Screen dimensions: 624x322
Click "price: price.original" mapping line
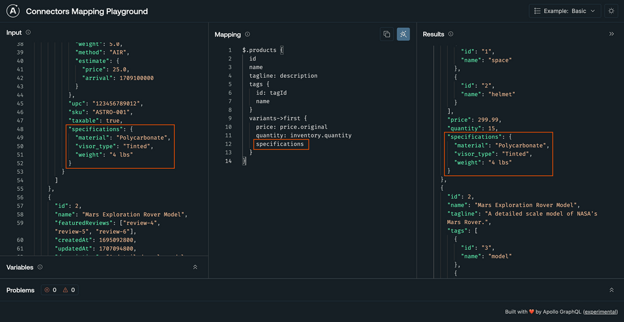tap(292, 127)
